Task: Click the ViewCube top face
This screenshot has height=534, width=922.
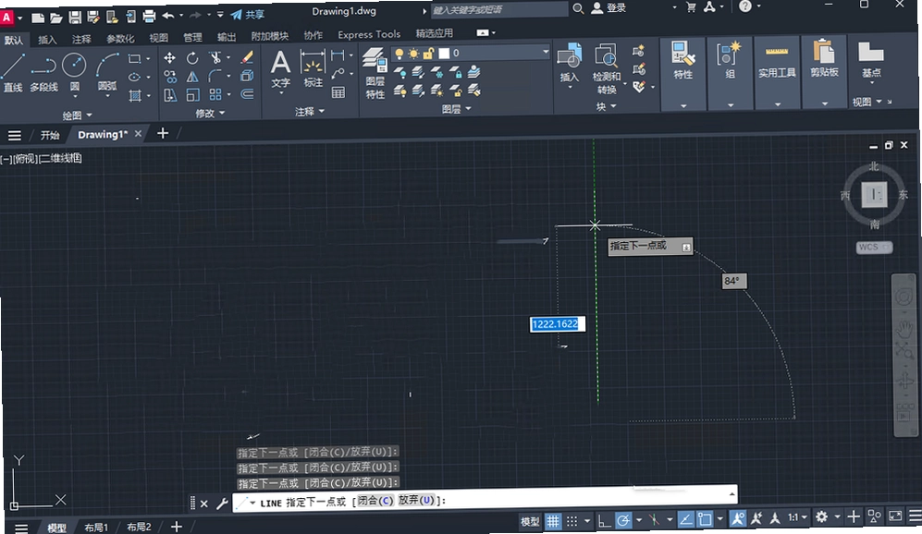Action: pos(874,194)
